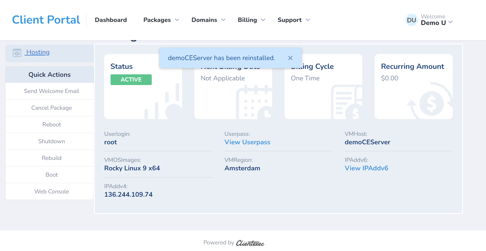Click the Hosting package icon
Image resolution: width=486 pixels, height=251 pixels.
click(17, 53)
